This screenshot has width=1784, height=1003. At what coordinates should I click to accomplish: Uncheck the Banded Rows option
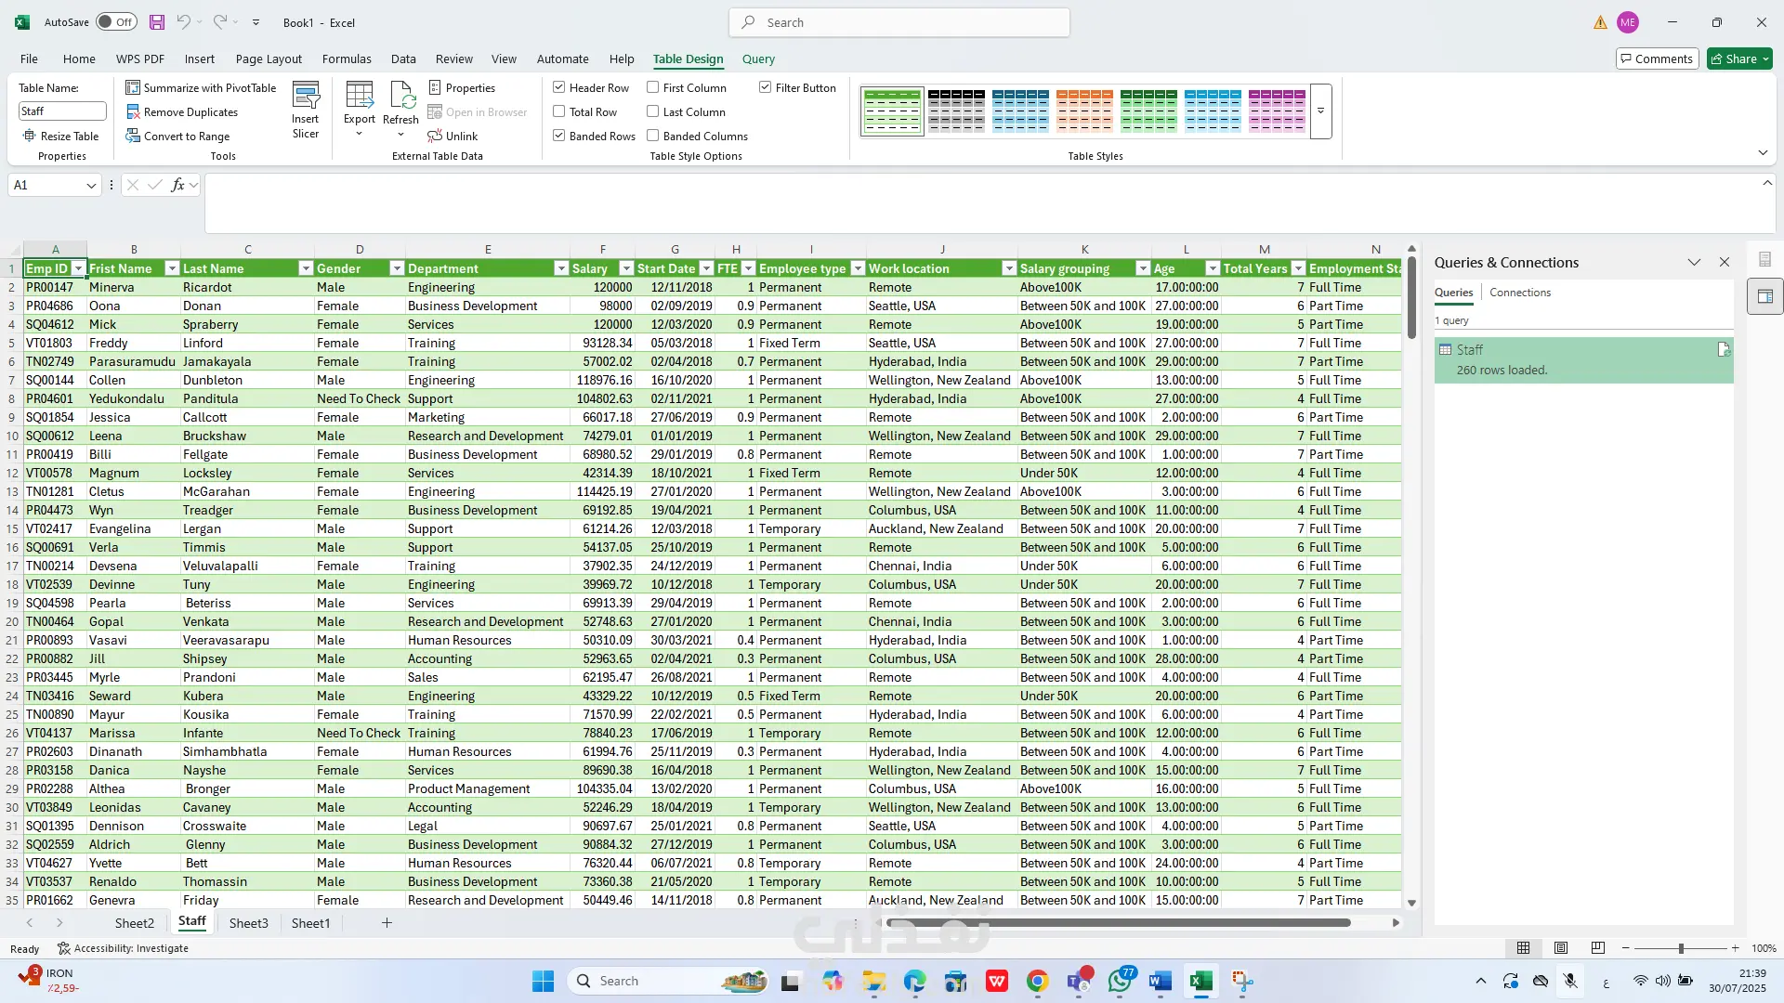click(559, 136)
